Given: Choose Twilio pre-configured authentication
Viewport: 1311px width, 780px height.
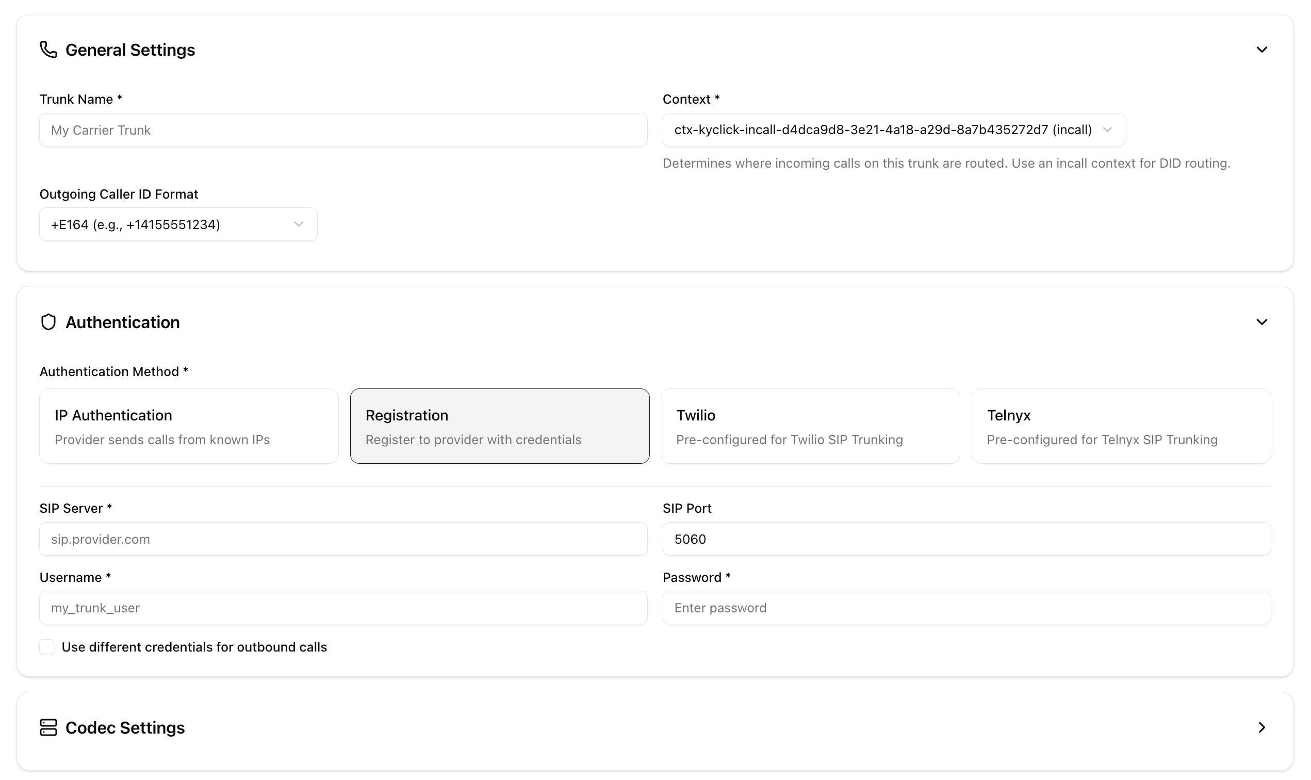Looking at the screenshot, I should [810, 426].
